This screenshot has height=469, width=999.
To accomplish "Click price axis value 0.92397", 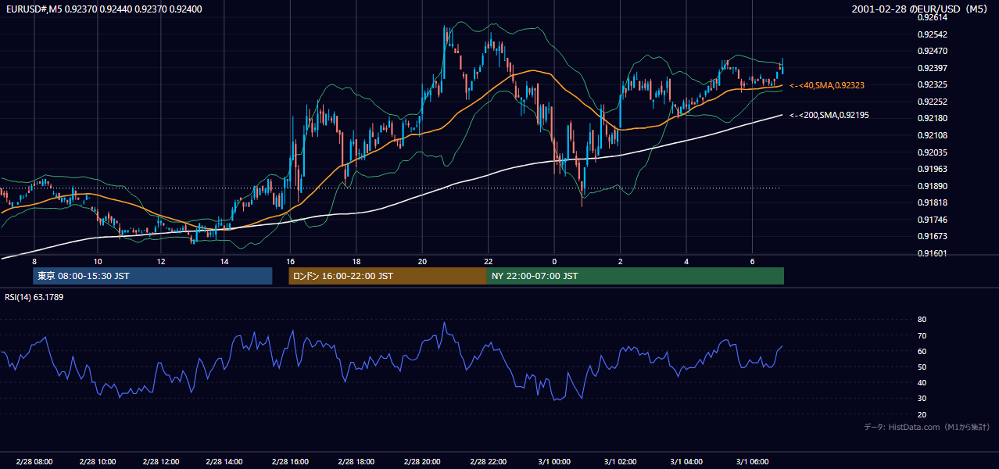I will coord(933,68).
